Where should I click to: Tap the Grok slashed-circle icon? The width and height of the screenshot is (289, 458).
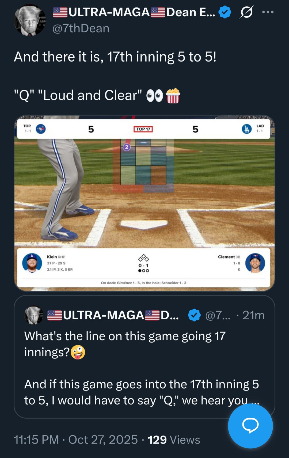point(246,12)
